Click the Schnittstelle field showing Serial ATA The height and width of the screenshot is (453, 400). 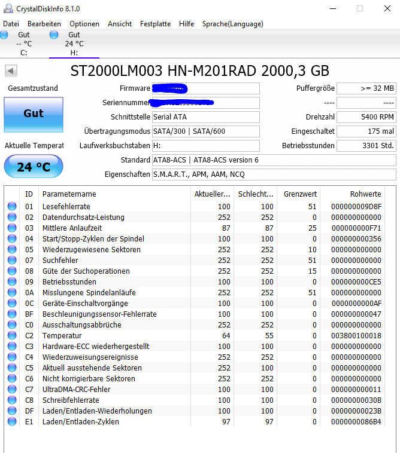pyautogui.click(x=206, y=117)
